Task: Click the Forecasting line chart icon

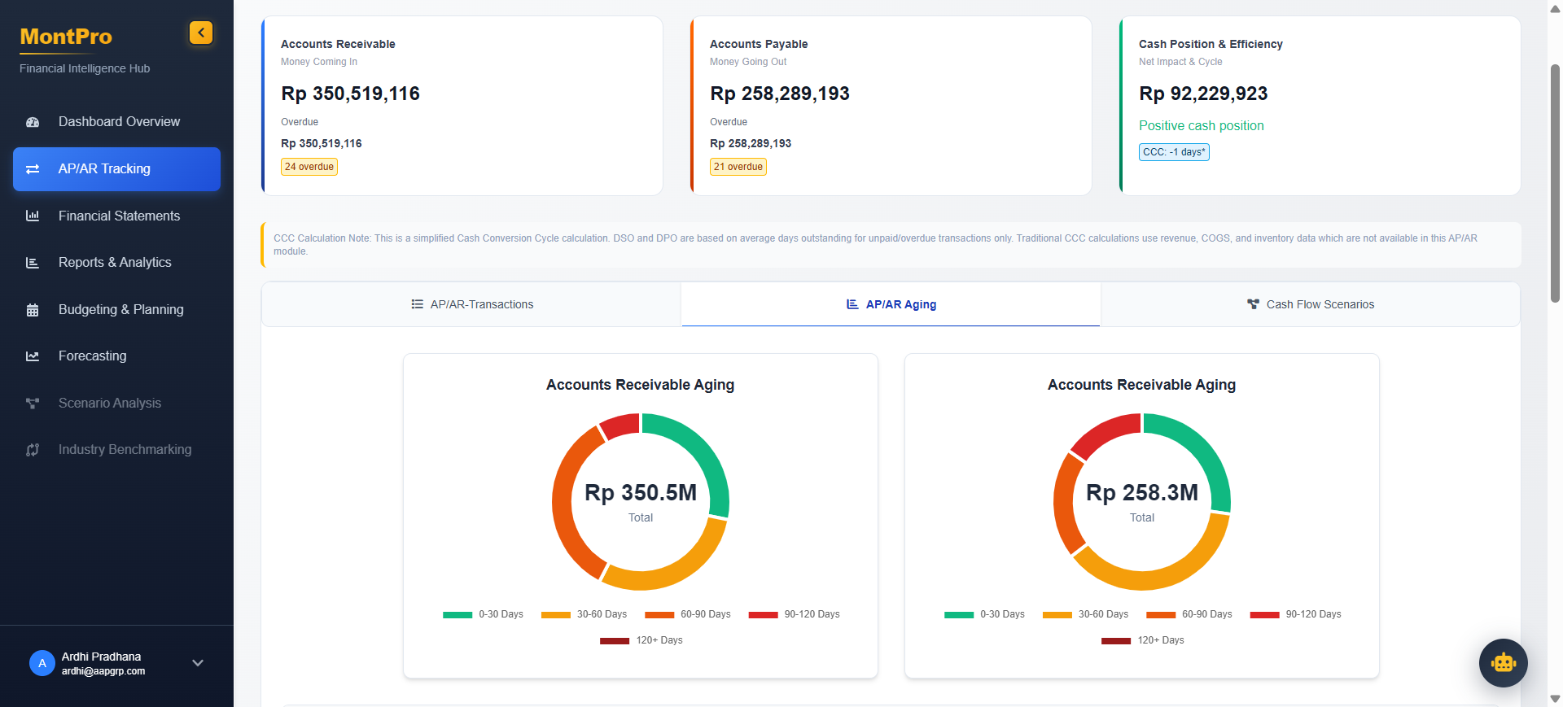Action: click(x=33, y=356)
